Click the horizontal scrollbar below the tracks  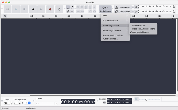click(103, 96)
